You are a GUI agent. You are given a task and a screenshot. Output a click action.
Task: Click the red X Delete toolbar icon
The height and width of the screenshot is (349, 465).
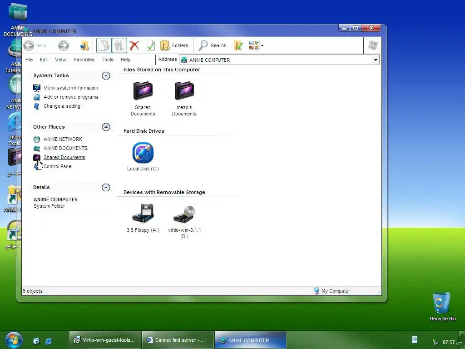[x=134, y=45]
